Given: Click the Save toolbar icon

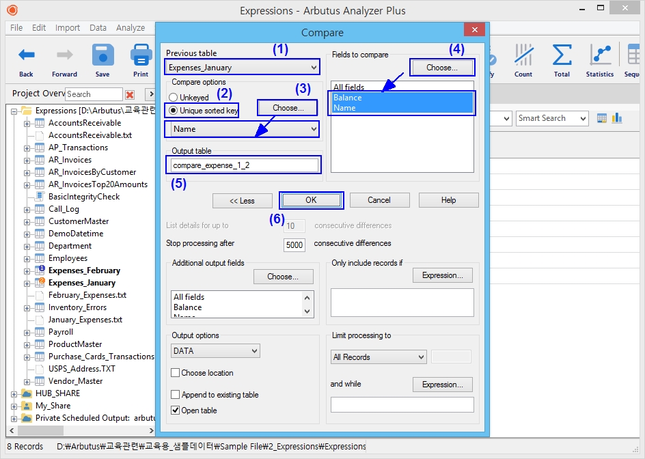Looking at the screenshot, I should pyautogui.click(x=103, y=55).
